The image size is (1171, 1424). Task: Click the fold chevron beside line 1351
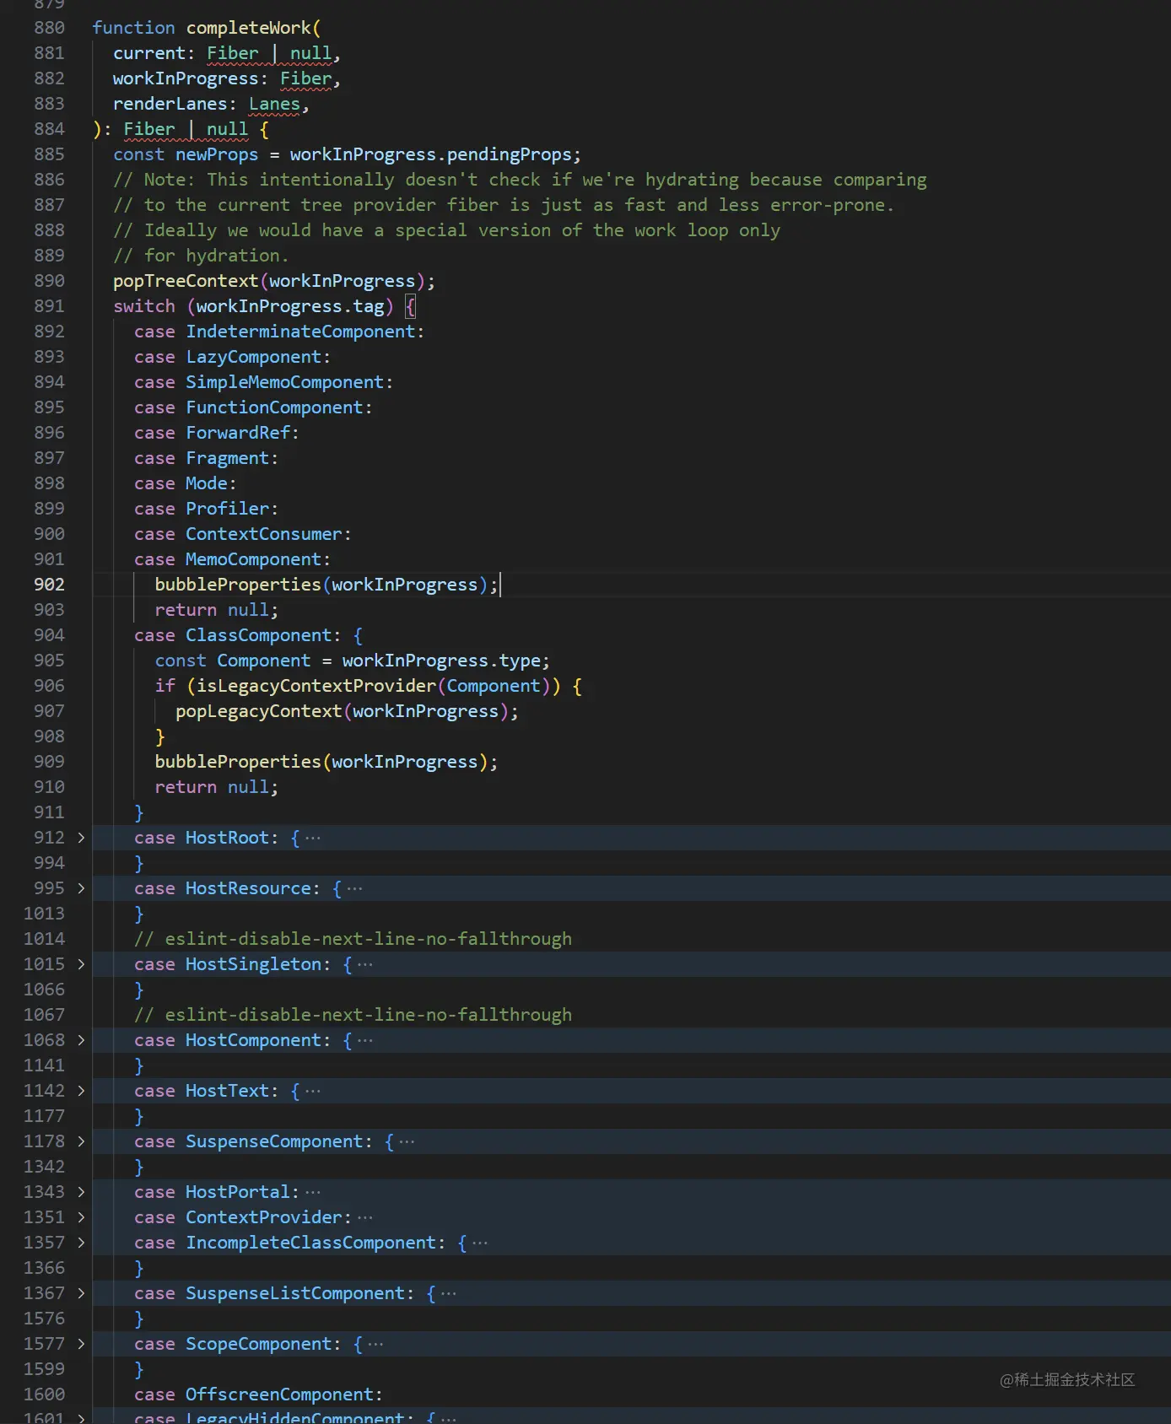[81, 1217]
